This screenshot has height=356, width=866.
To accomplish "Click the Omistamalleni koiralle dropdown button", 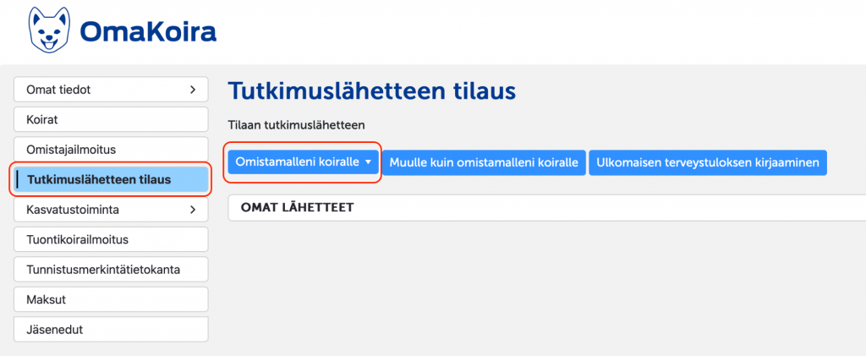I will [x=297, y=162].
